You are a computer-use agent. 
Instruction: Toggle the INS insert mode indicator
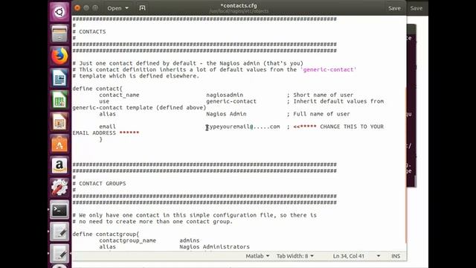(396, 256)
